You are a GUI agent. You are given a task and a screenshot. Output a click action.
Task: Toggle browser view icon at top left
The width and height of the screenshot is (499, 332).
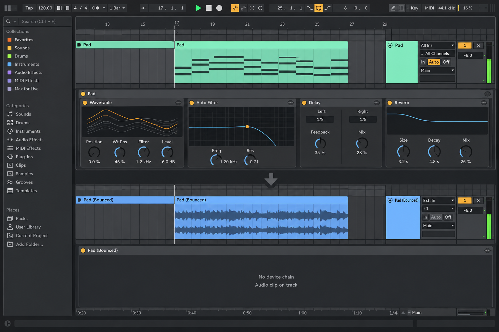7,8
